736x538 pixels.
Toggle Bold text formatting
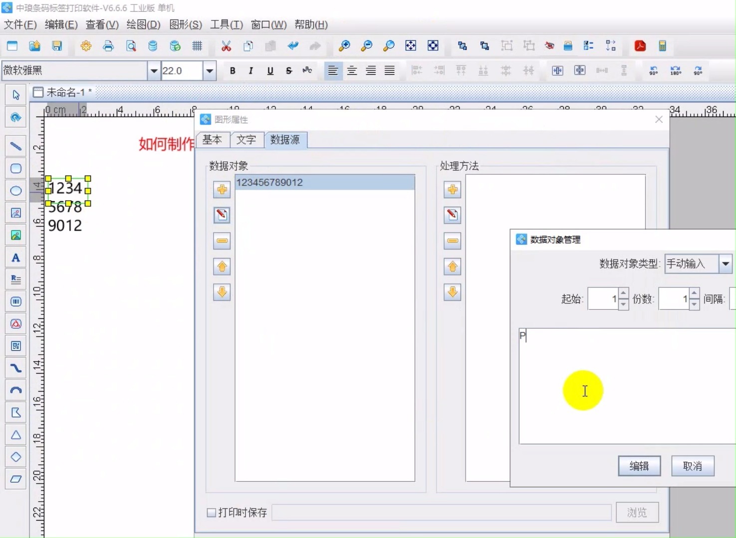pos(233,71)
